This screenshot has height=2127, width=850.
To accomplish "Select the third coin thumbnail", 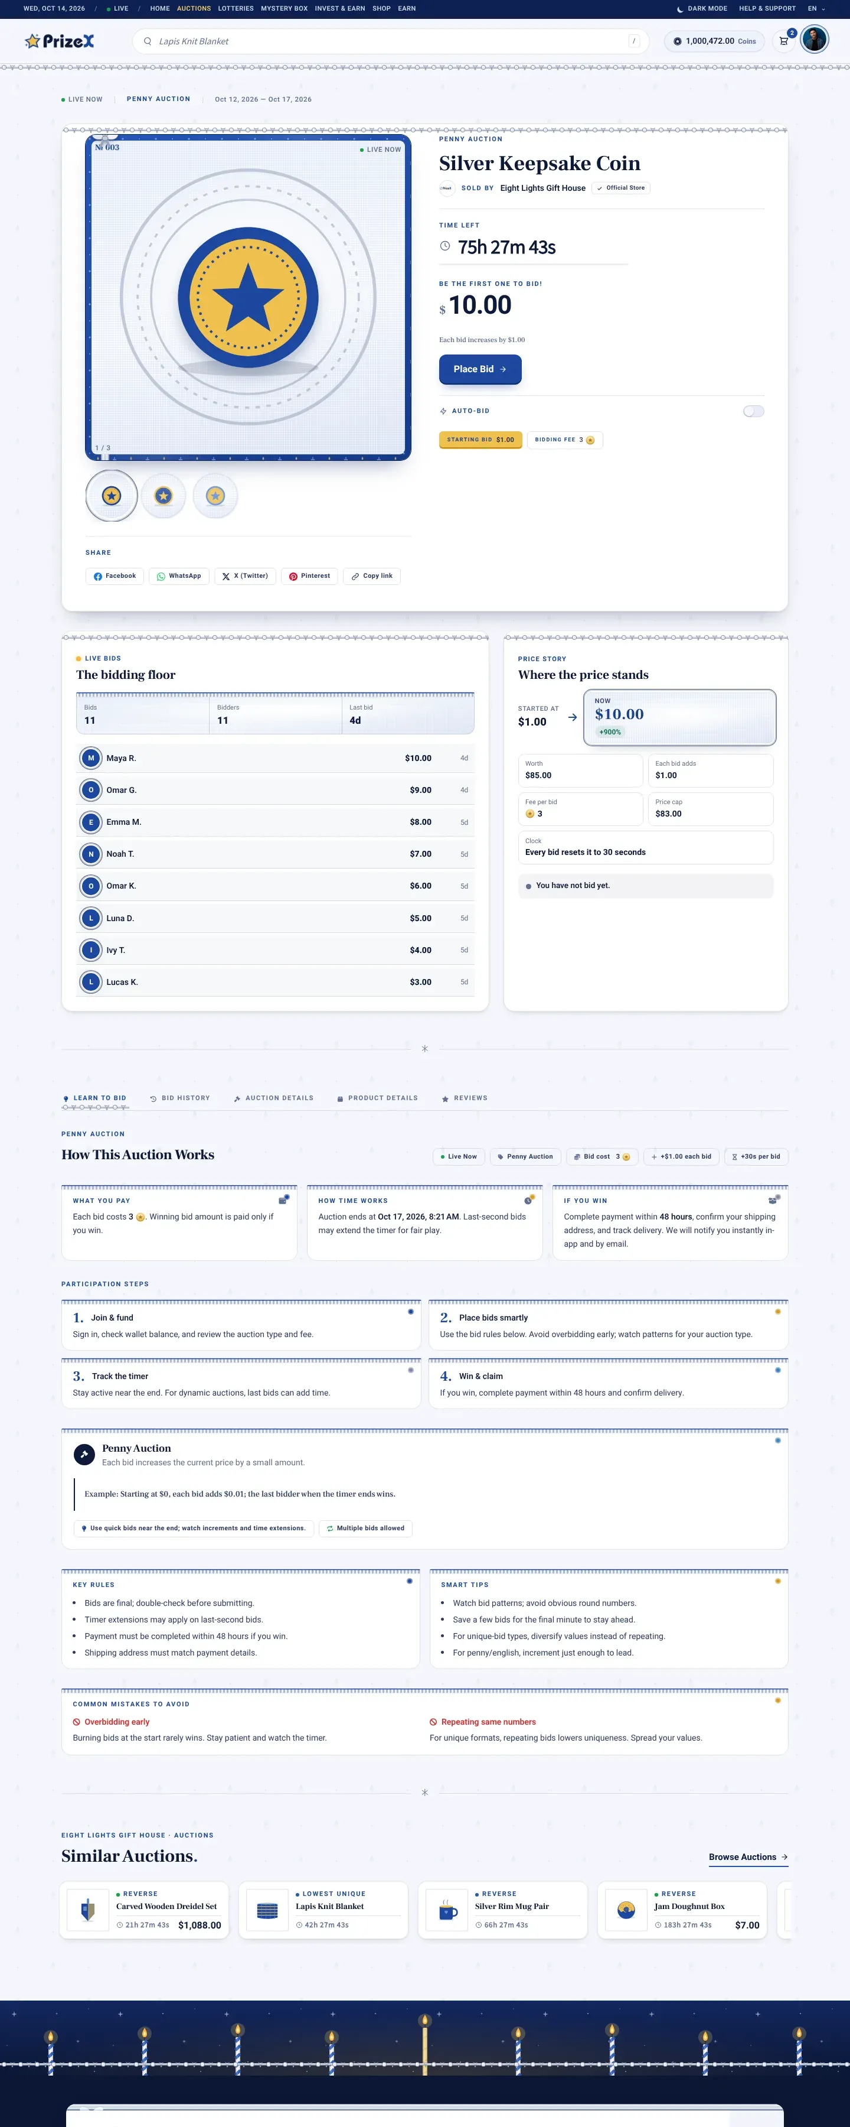I will [215, 496].
